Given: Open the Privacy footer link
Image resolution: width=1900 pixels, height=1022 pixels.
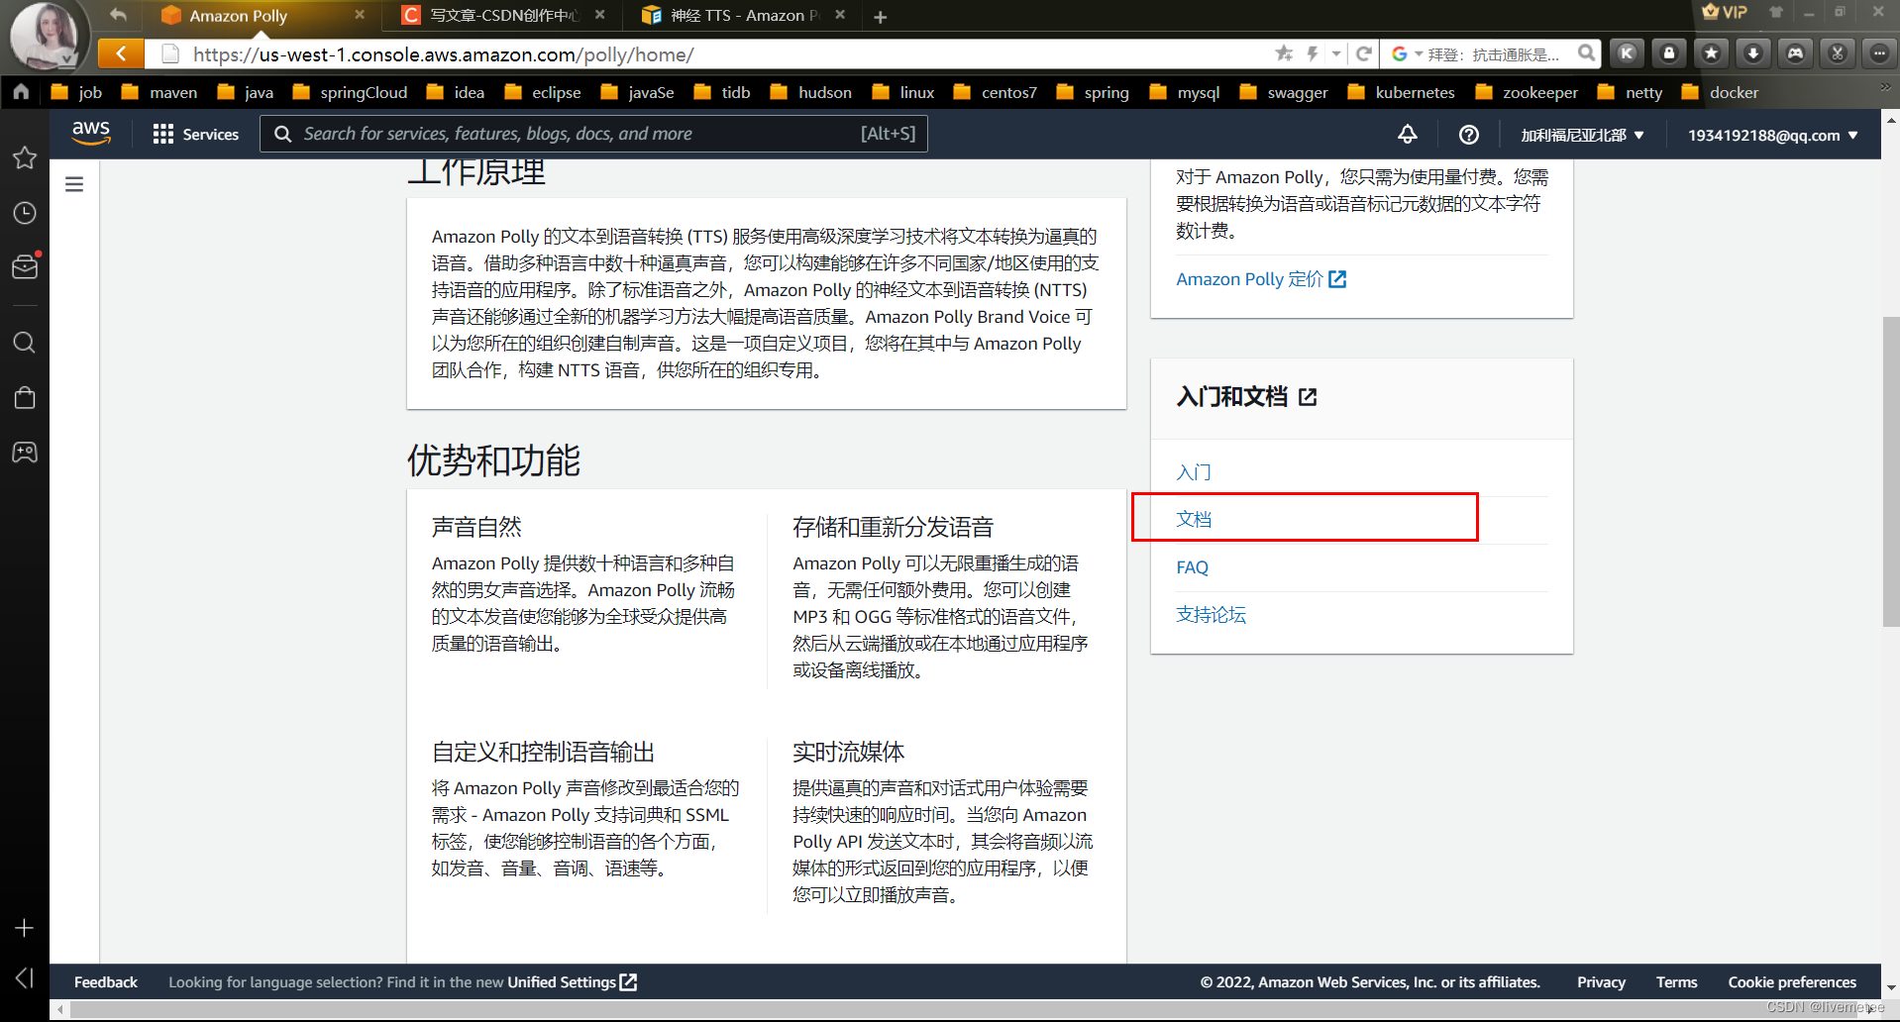Looking at the screenshot, I should pyautogui.click(x=1601, y=982).
